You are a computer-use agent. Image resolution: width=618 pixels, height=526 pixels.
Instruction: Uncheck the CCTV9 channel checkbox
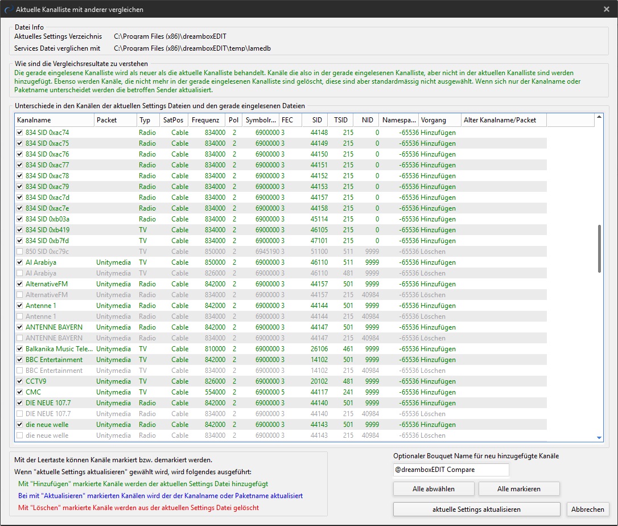20,381
